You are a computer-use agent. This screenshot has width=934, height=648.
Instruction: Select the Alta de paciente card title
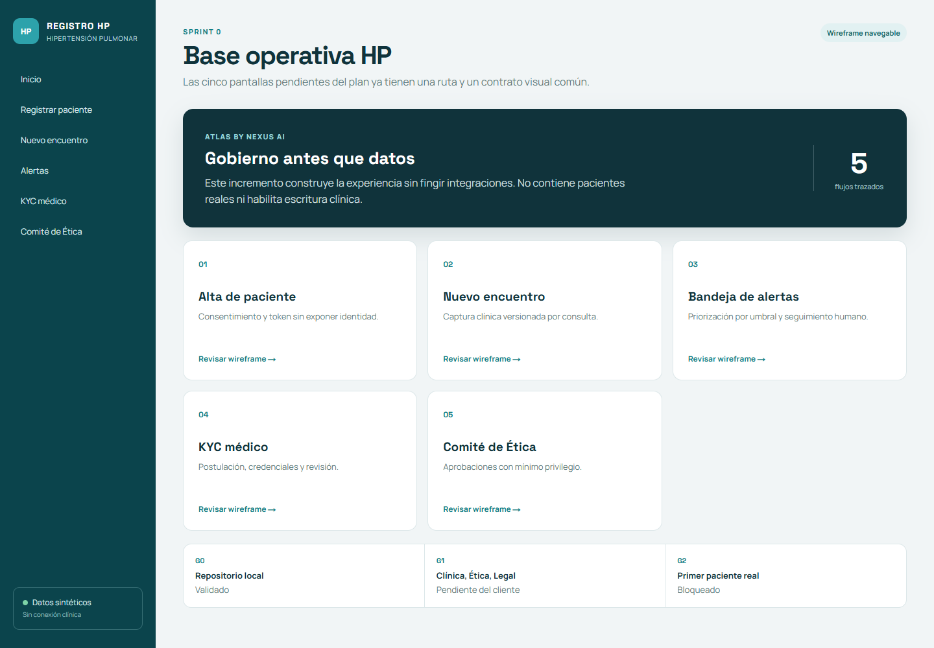pos(247,297)
